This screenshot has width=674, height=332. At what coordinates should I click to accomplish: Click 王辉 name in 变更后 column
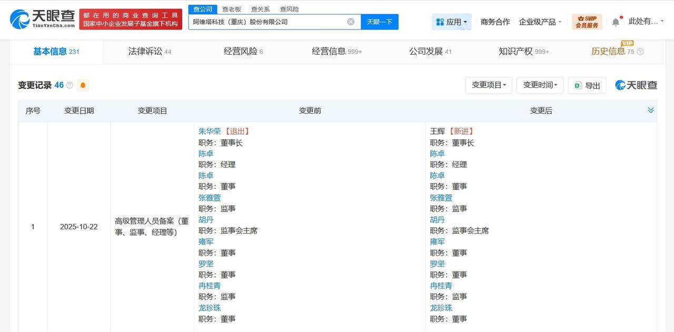pyautogui.click(x=438, y=132)
